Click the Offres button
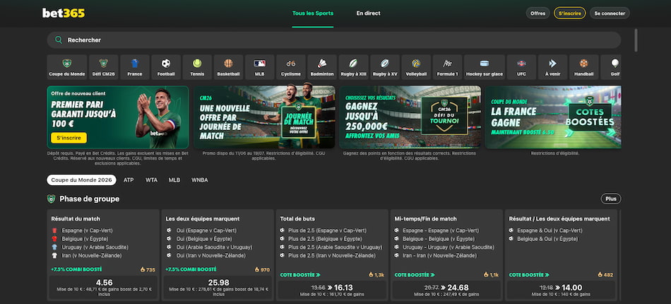Image resolution: width=671 pixels, height=304 pixels. coord(538,13)
